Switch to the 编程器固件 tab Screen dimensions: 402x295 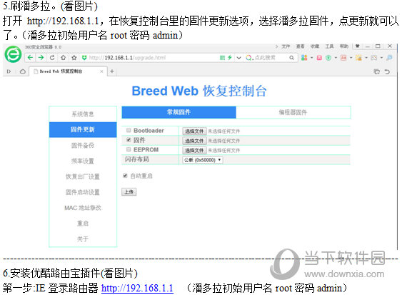click(x=293, y=112)
